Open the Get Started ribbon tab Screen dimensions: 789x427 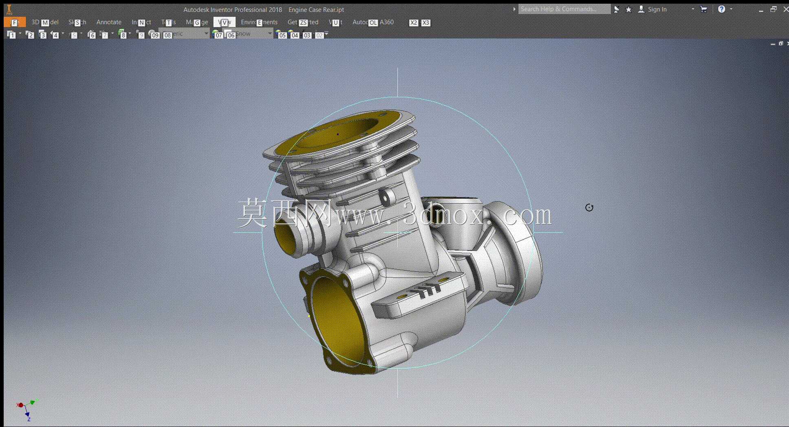(303, 22)
